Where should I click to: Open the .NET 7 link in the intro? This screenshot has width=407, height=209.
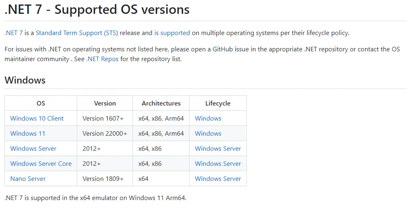pyautogui.click(x=13, y=33)
